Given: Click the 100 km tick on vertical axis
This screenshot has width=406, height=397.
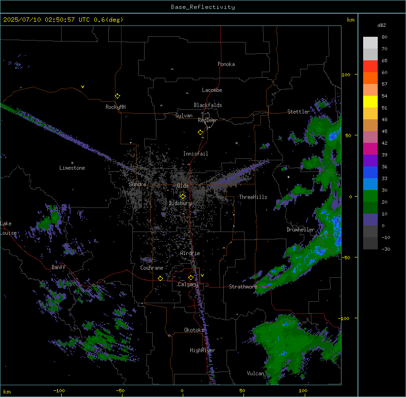Looking at the screenshot, I should 346,74.
